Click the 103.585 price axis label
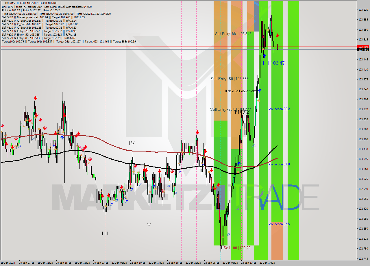Screen dimensions: 370x266 tap(363, 20)
